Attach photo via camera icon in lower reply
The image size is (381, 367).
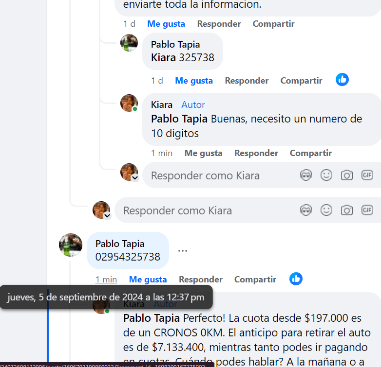point(347,210)
